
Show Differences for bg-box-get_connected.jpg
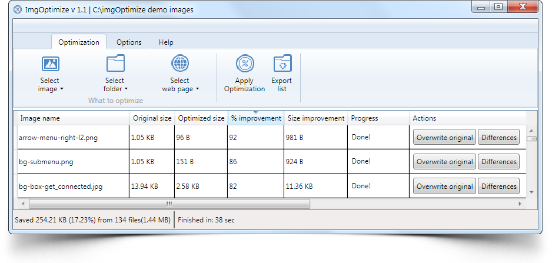[x=498, y=187]
